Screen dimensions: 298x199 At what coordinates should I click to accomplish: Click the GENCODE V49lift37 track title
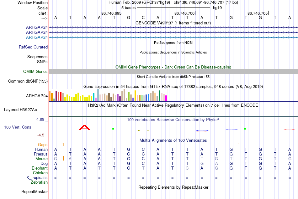click(173, 23)
